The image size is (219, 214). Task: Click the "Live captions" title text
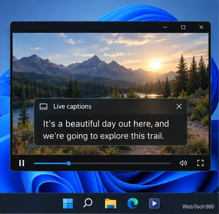pos(72,106)
